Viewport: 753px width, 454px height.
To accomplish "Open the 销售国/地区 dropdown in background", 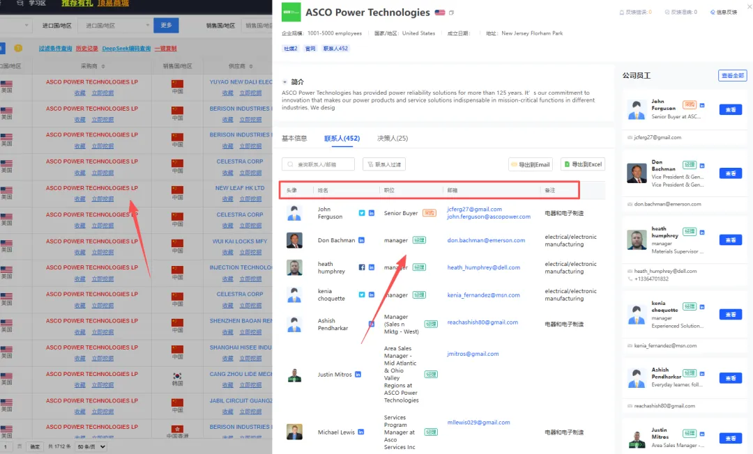I will [257, 25].
